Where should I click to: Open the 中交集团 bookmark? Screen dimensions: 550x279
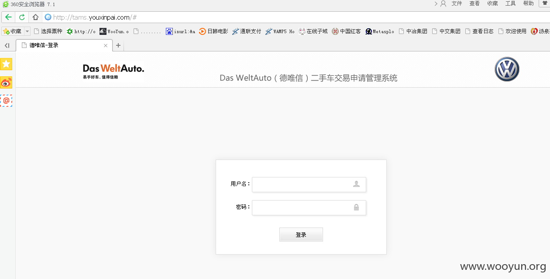pyautogui.click(x=446, y=31)
